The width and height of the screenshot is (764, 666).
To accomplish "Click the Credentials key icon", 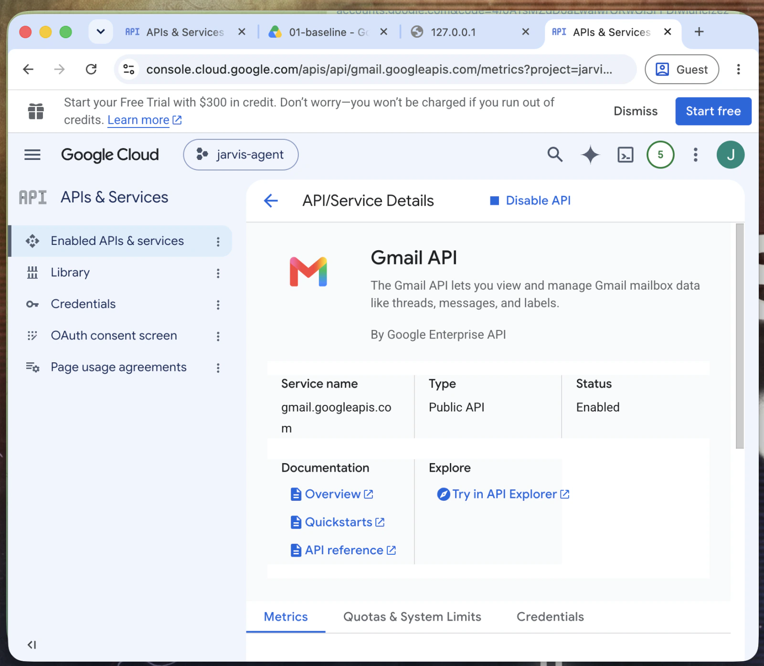I will tap(32, 304).
